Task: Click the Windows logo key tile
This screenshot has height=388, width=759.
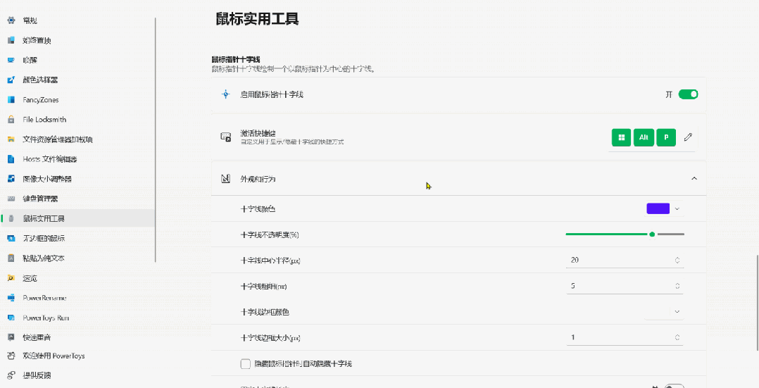Action: pyautogui.click(x=622, y=137)
